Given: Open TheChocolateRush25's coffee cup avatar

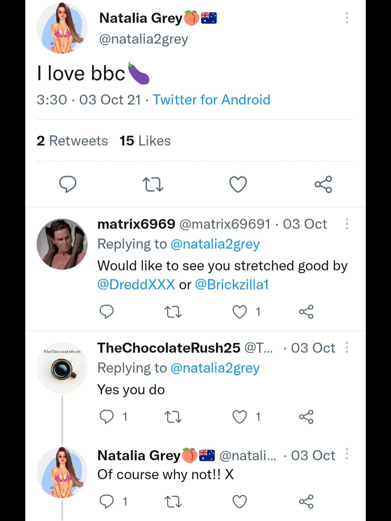Looking at the screenshot, I should [62, 368].
